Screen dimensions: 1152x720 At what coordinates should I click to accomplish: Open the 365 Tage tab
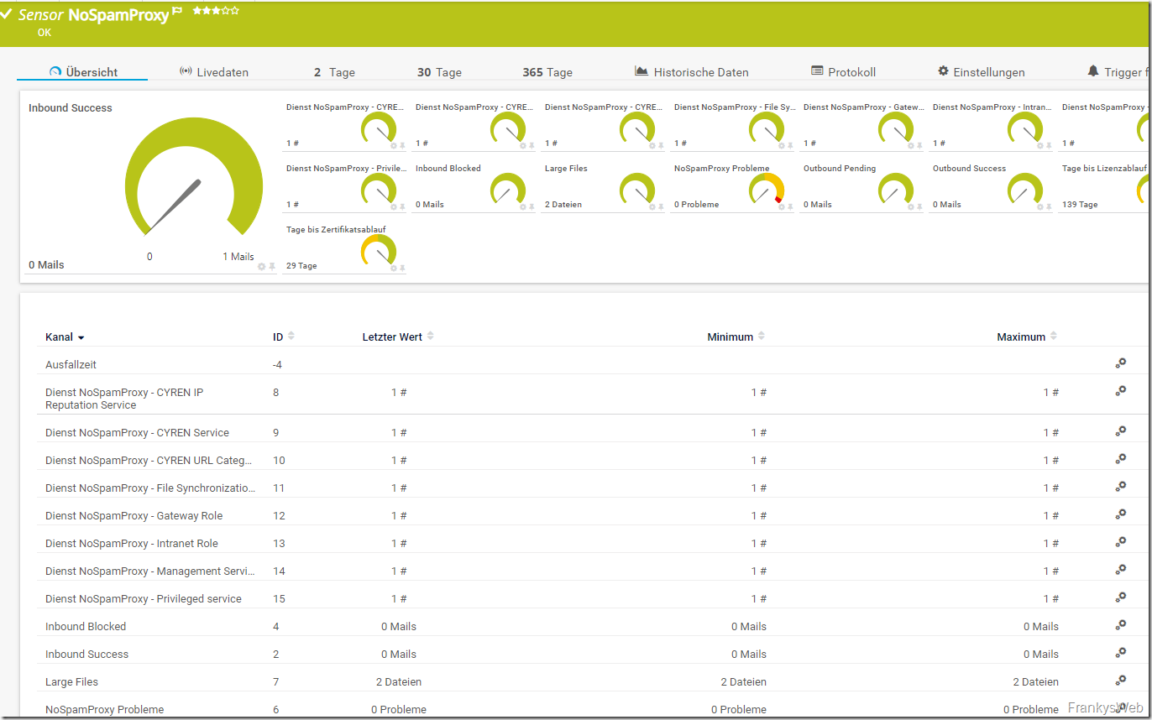point(547,72)
